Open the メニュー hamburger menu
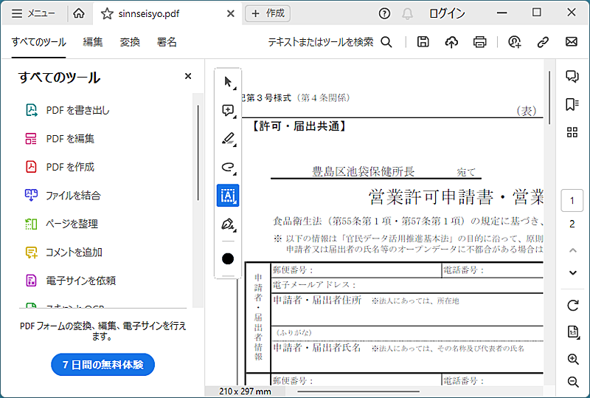 (x=33, y=13)
